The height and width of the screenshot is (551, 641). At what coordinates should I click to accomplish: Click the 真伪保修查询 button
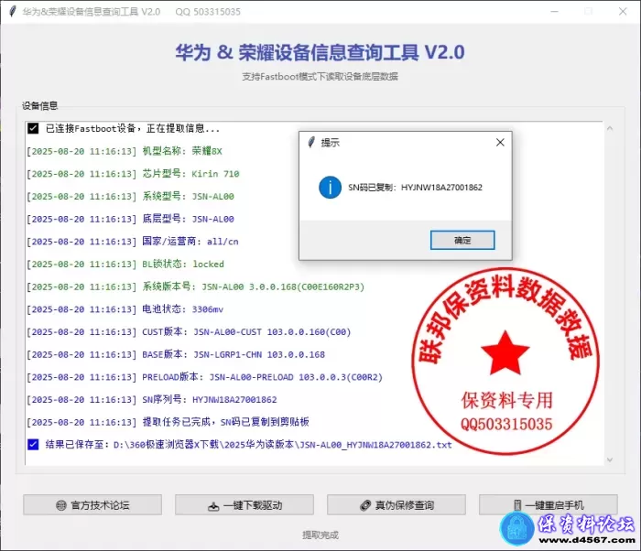(397, 505)
